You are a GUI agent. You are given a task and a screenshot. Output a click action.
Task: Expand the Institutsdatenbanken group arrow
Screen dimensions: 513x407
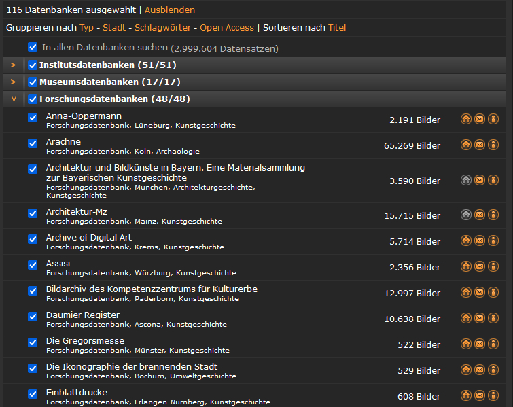[x=13, y=65]
